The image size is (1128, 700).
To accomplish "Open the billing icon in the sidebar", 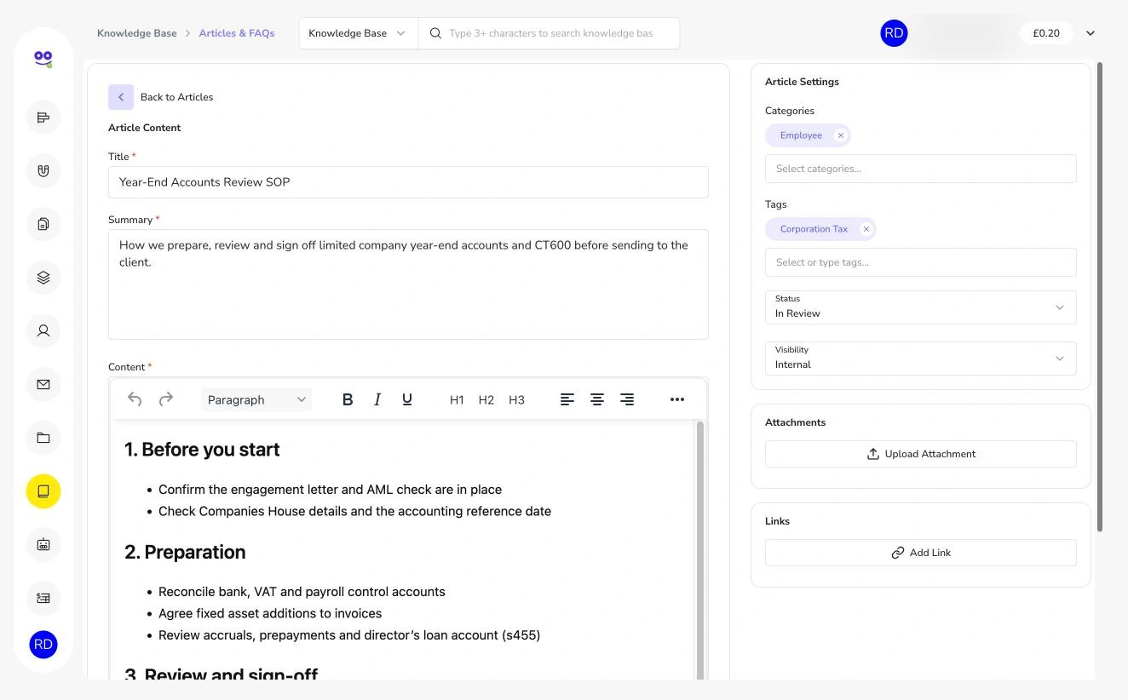I will click(x=43, y=598).
